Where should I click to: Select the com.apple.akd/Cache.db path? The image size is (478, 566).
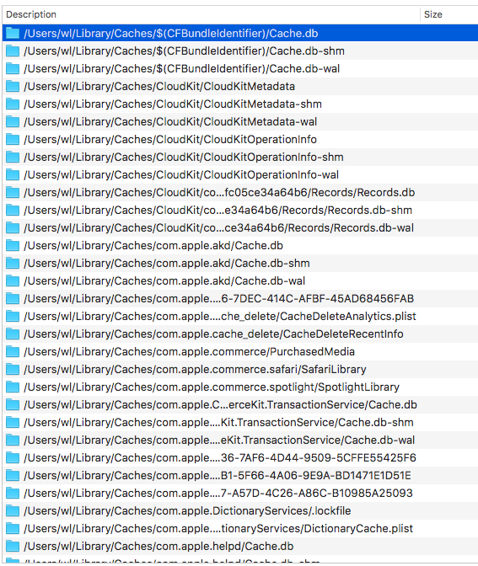click(153, 246)
